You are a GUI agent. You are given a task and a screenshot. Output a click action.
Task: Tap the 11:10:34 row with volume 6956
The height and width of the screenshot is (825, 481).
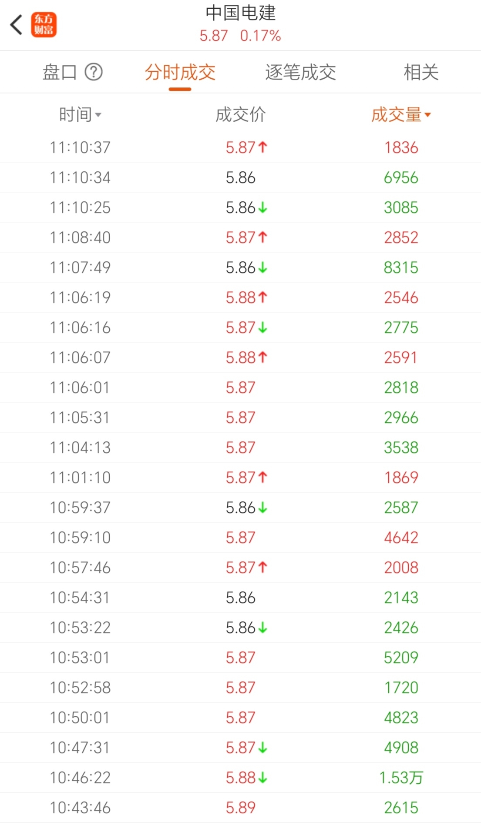(240, 177)
